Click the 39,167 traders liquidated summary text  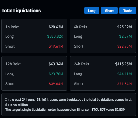[x=69, y=102]
